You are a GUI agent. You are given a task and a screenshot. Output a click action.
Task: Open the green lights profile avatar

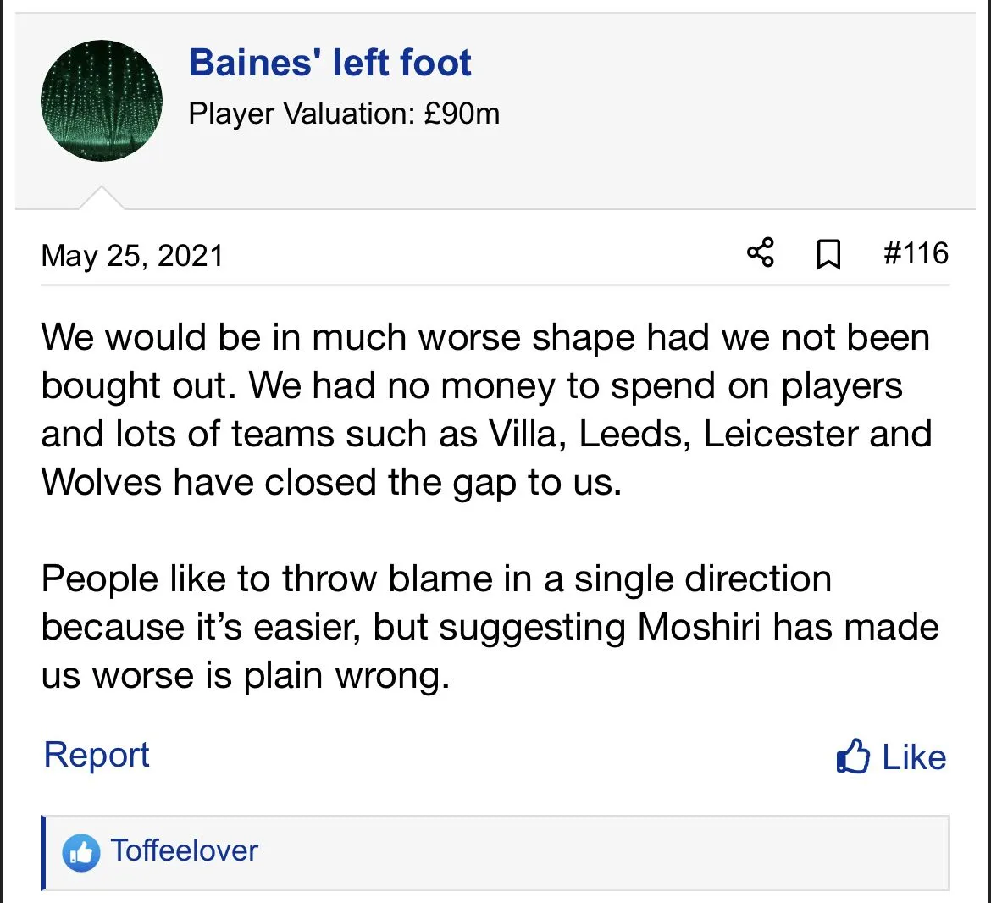102,101
